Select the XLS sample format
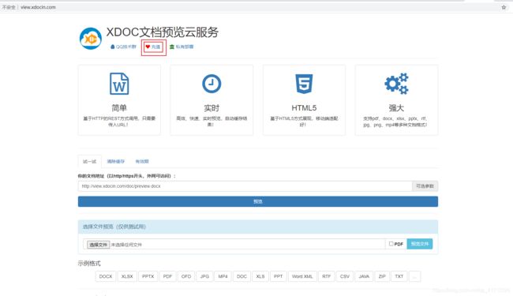The image size is (513, 296). 260,276
